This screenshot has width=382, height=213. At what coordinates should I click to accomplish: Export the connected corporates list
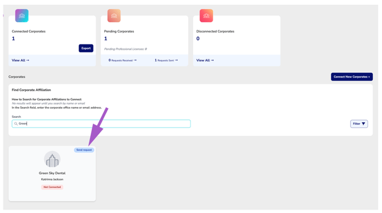(86, 48)
